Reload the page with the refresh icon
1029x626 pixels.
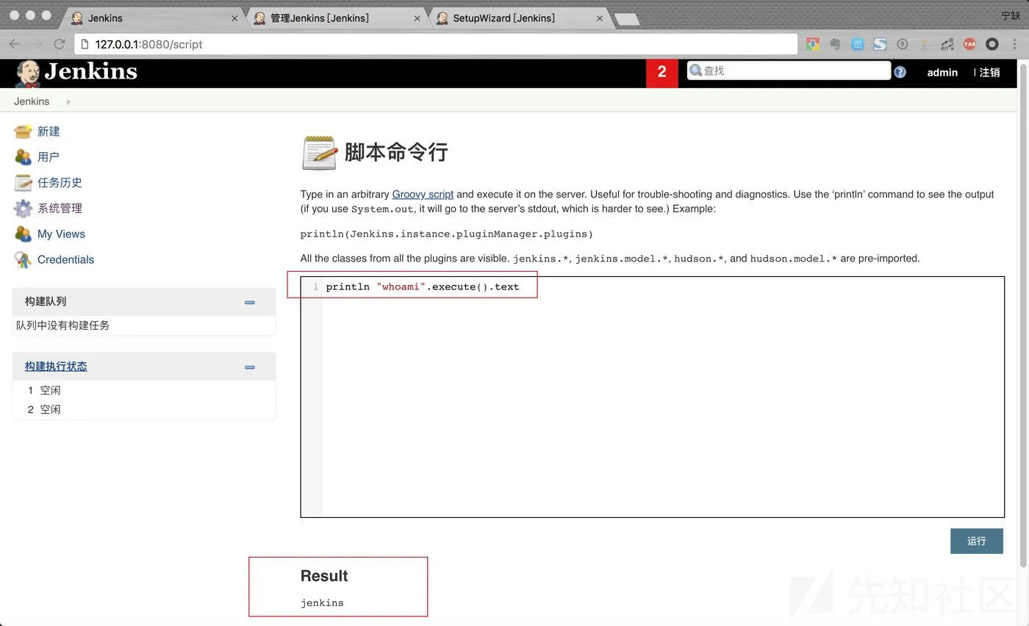point(60,44)
